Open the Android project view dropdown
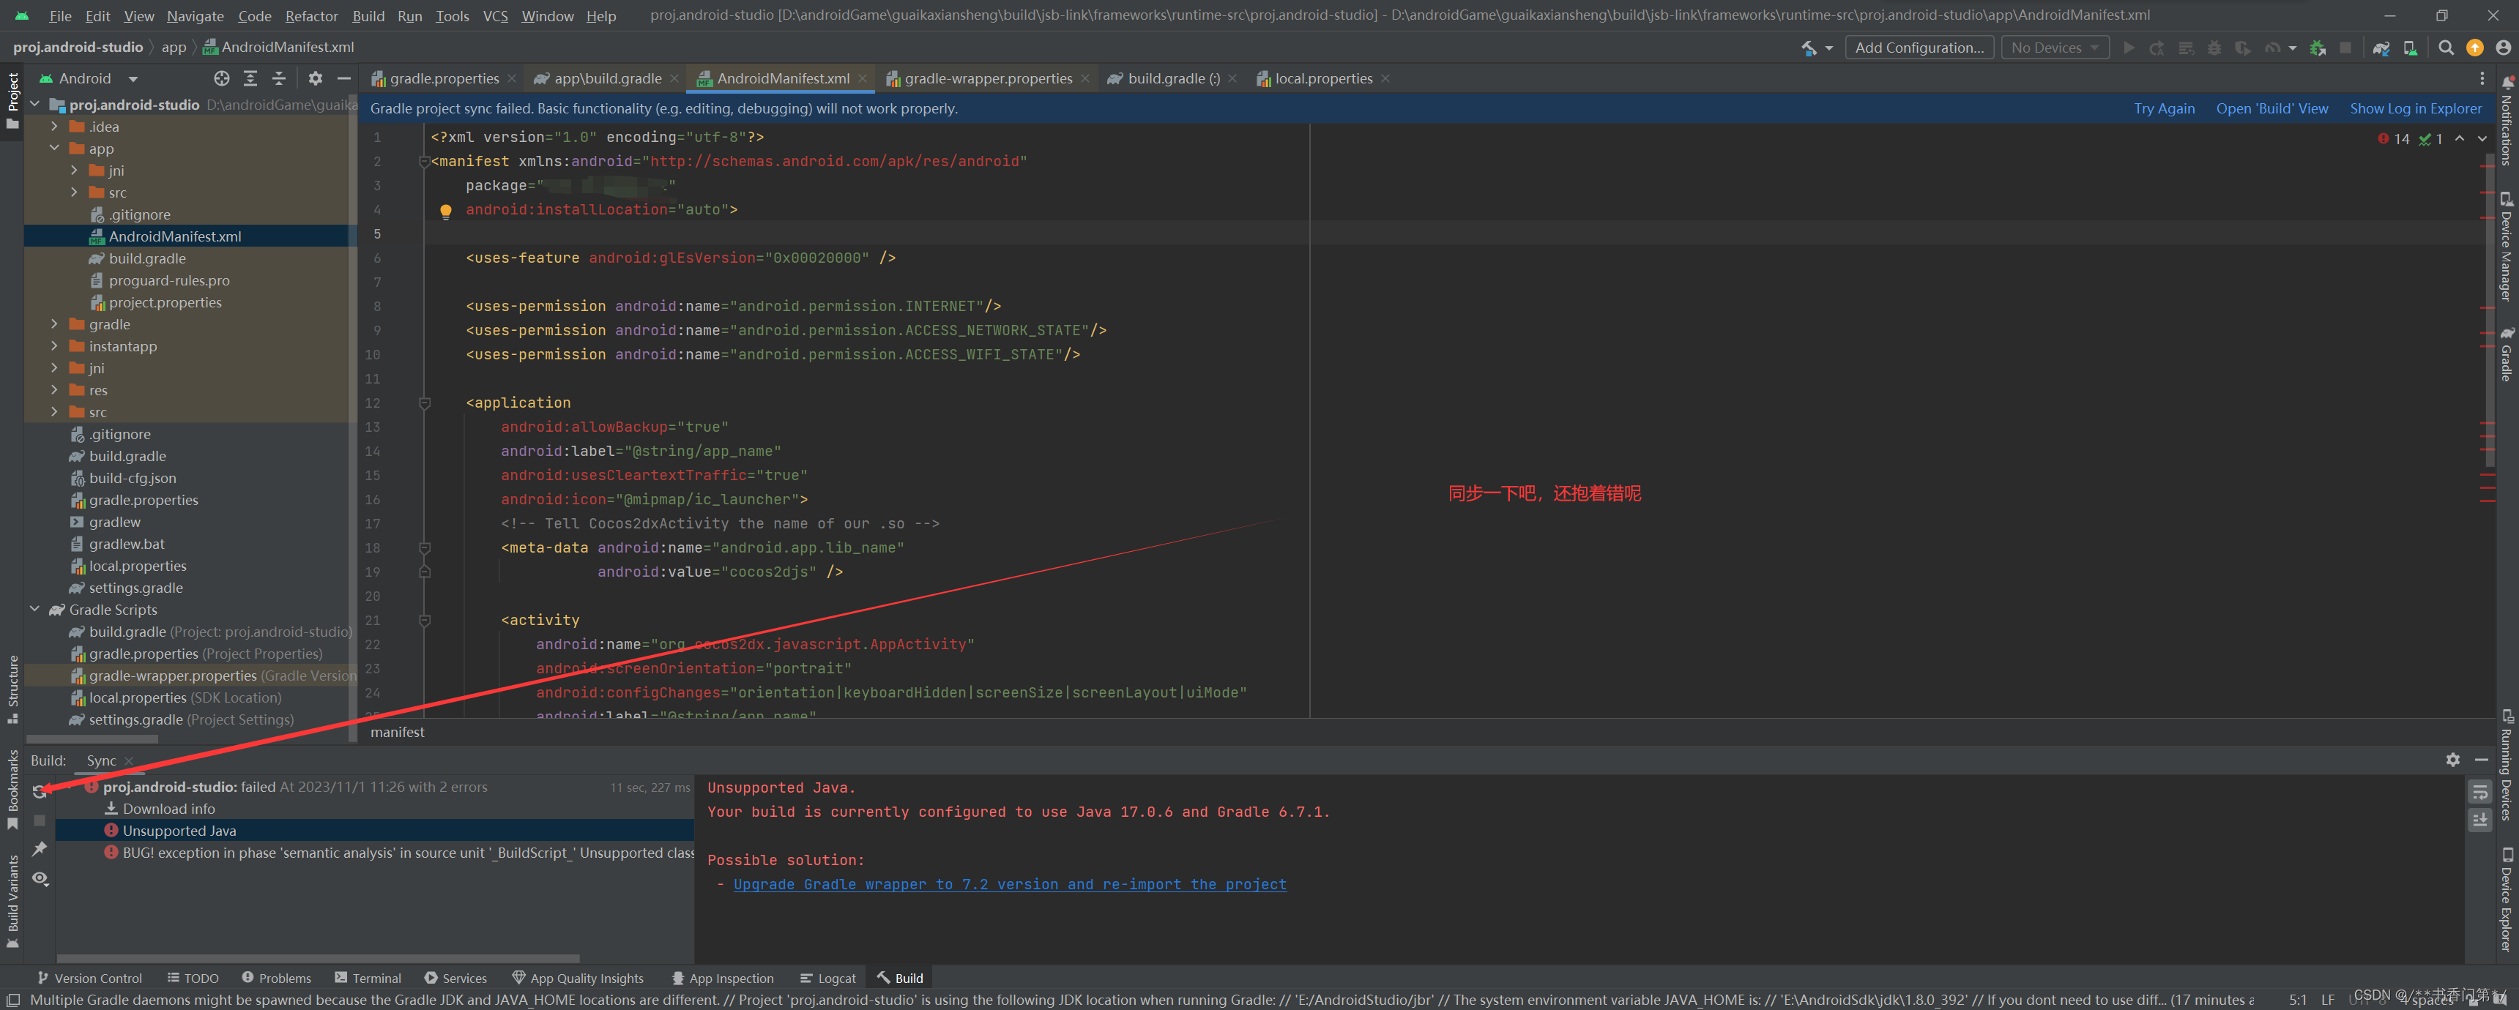This screenshot has height=1010, width=2519. pyautogui.click(x=132, y=79)
